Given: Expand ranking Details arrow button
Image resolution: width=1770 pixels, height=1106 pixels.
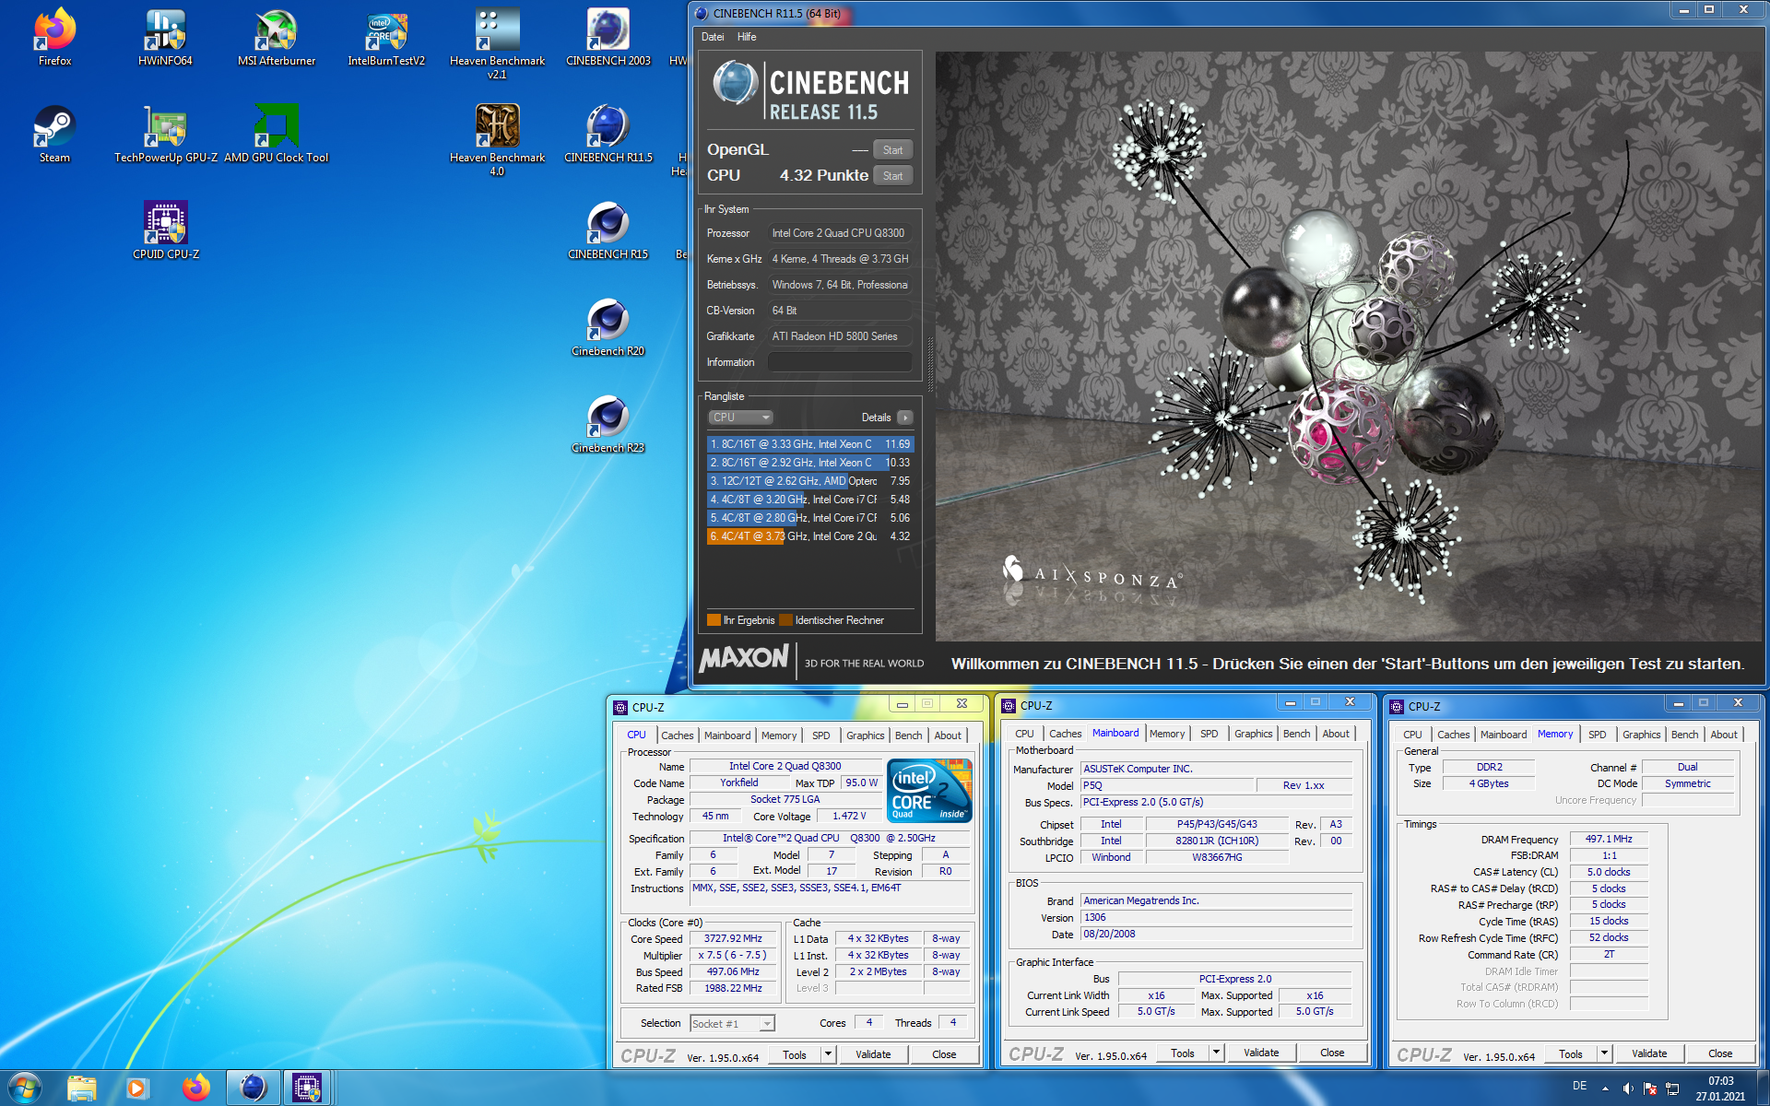Looking at the screenshot, I should 905,418.
